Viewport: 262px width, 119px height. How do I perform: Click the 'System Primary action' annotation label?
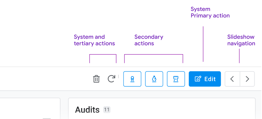click(210, 12)
